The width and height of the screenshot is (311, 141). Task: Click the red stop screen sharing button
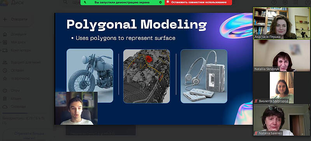(x=198, y=2)
